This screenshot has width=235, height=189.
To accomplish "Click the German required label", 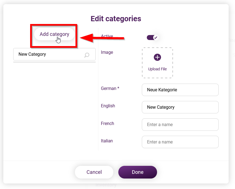I will 110,88.
